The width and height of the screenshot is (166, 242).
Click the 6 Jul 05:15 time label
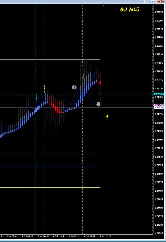coord(12,237)
